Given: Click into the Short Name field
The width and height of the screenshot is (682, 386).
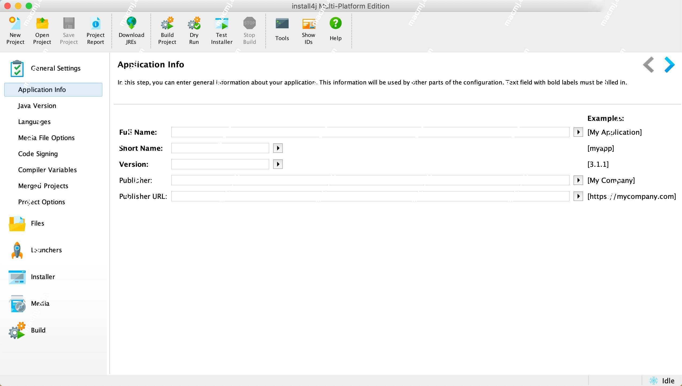Looking at the screenshot, I should [x=220, y=148].
